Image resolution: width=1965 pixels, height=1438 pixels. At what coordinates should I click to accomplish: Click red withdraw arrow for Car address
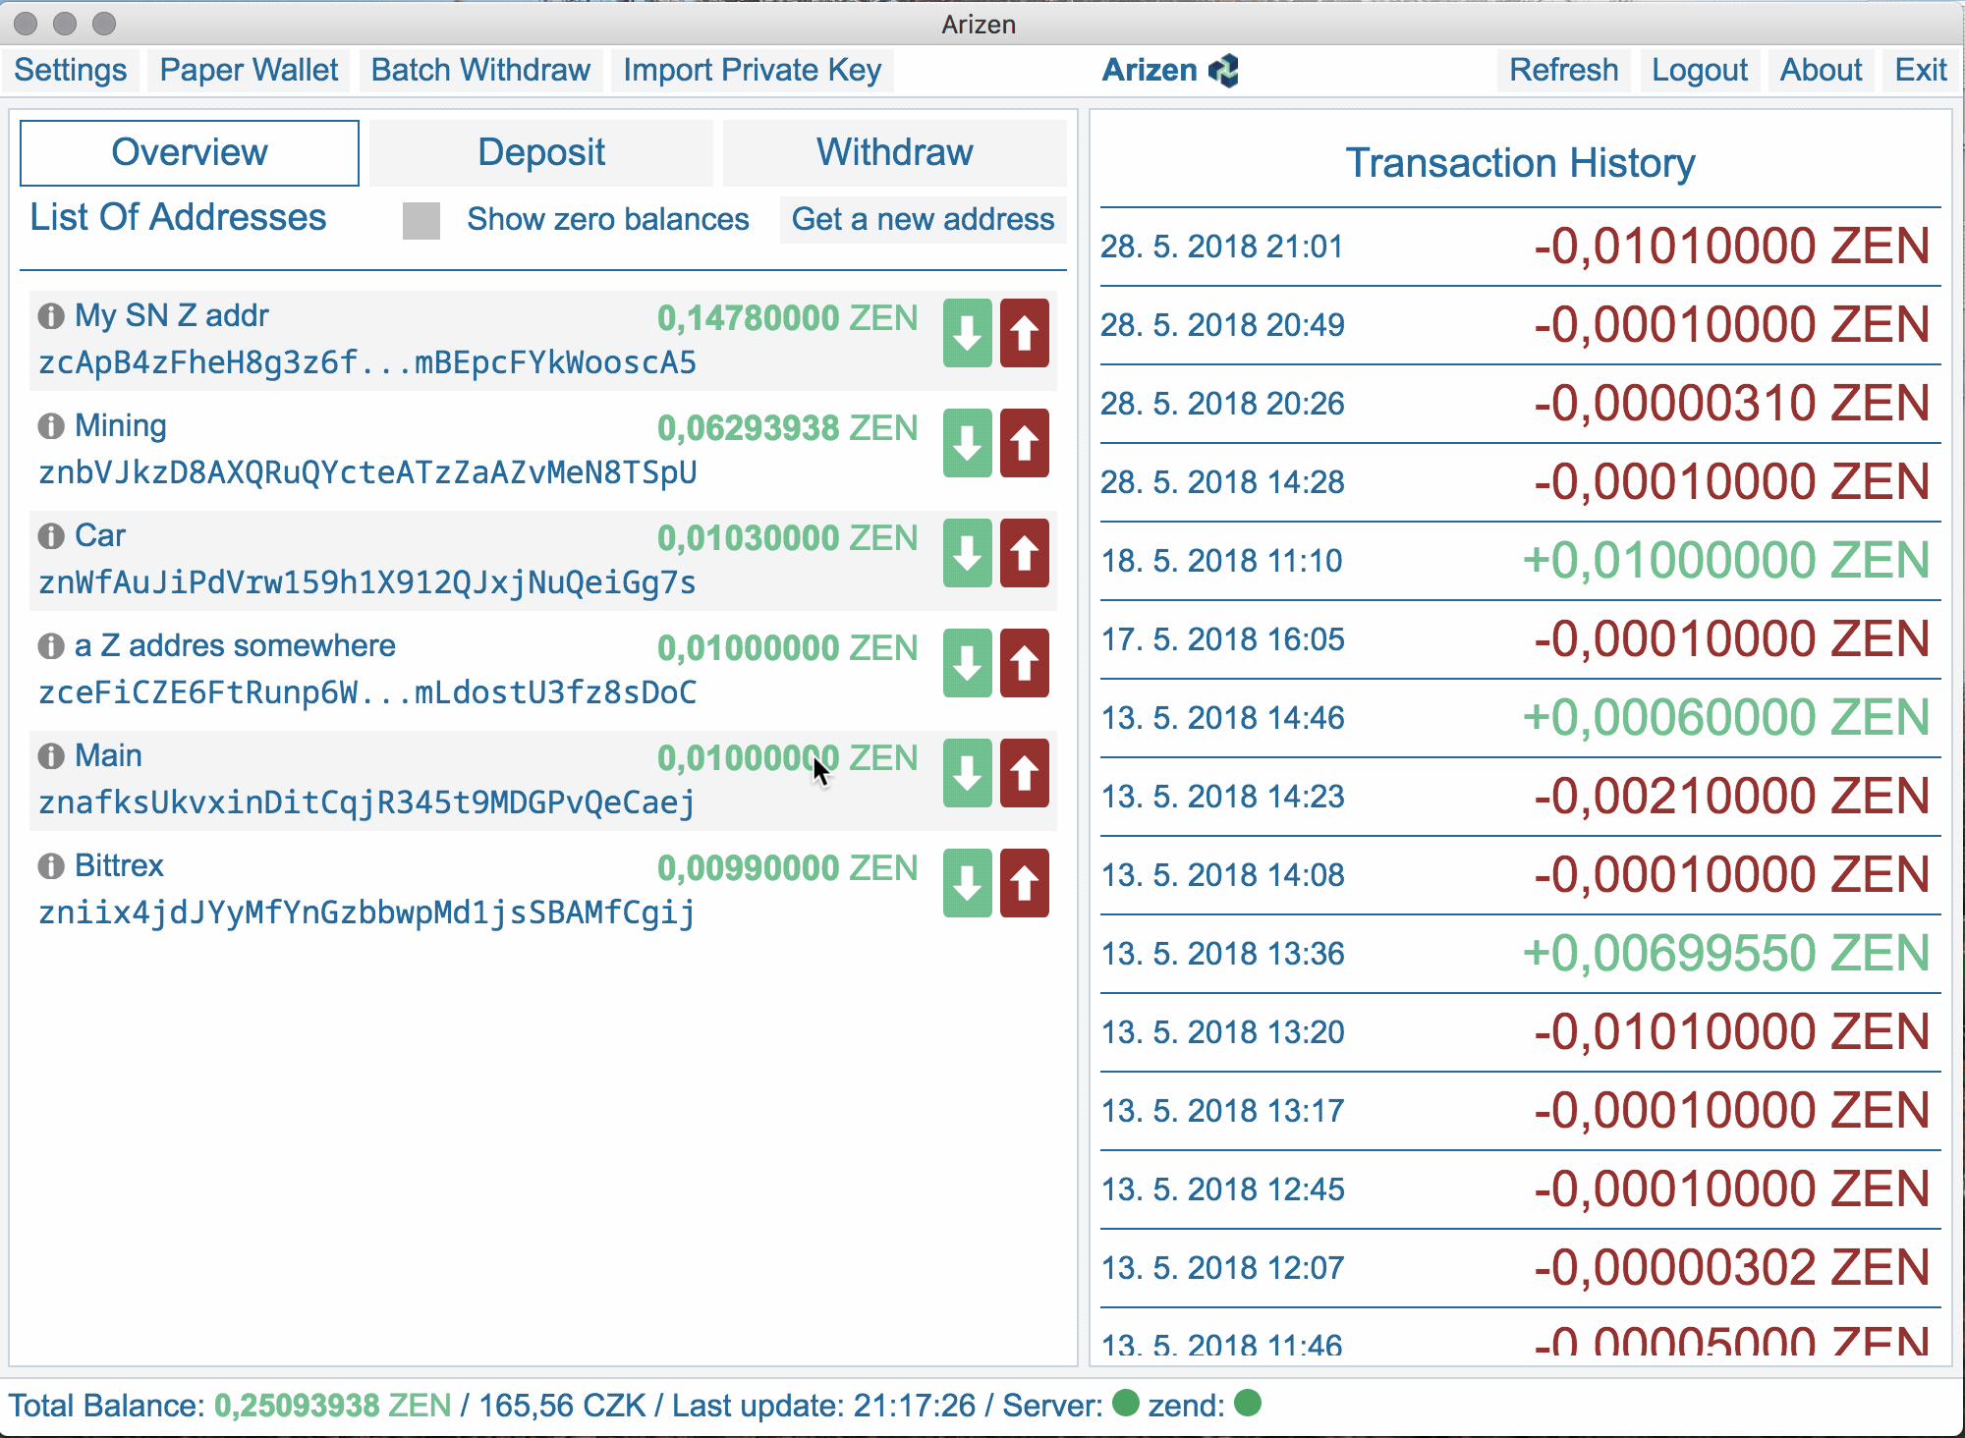(x=1024, y=554)
